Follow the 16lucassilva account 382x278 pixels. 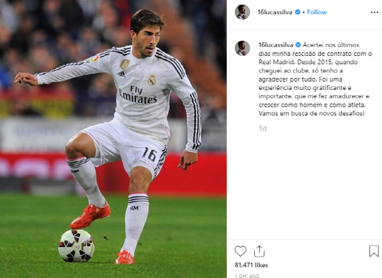pyautogui.click(x=317, y=12)
